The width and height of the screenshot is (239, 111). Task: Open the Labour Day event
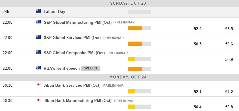pyautogui.click(x=55, y=12)
